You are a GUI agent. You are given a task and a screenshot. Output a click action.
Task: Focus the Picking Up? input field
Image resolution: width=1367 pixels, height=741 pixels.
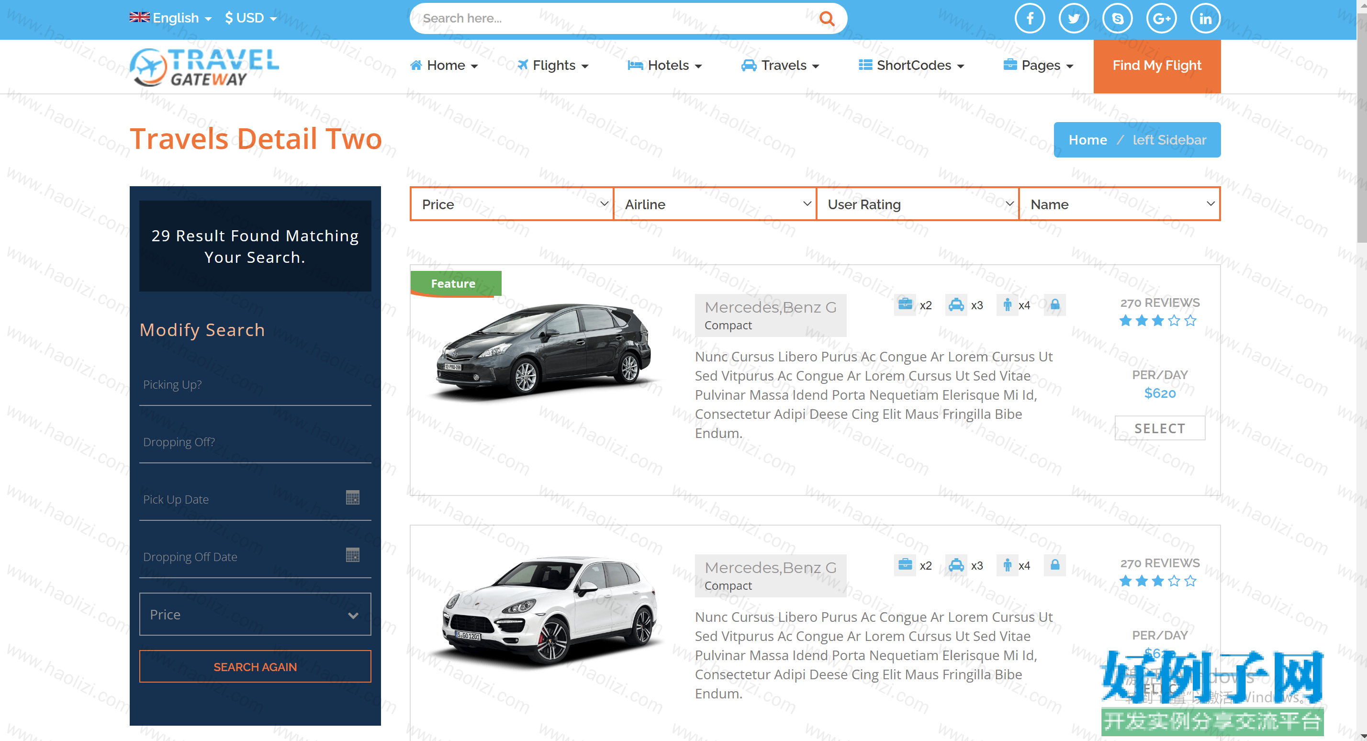tap(255, 384)
